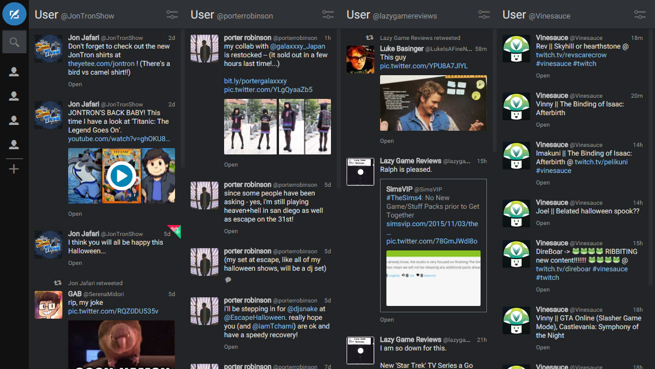Click the conversation bubble under dj set tweet

click(228, 280)
